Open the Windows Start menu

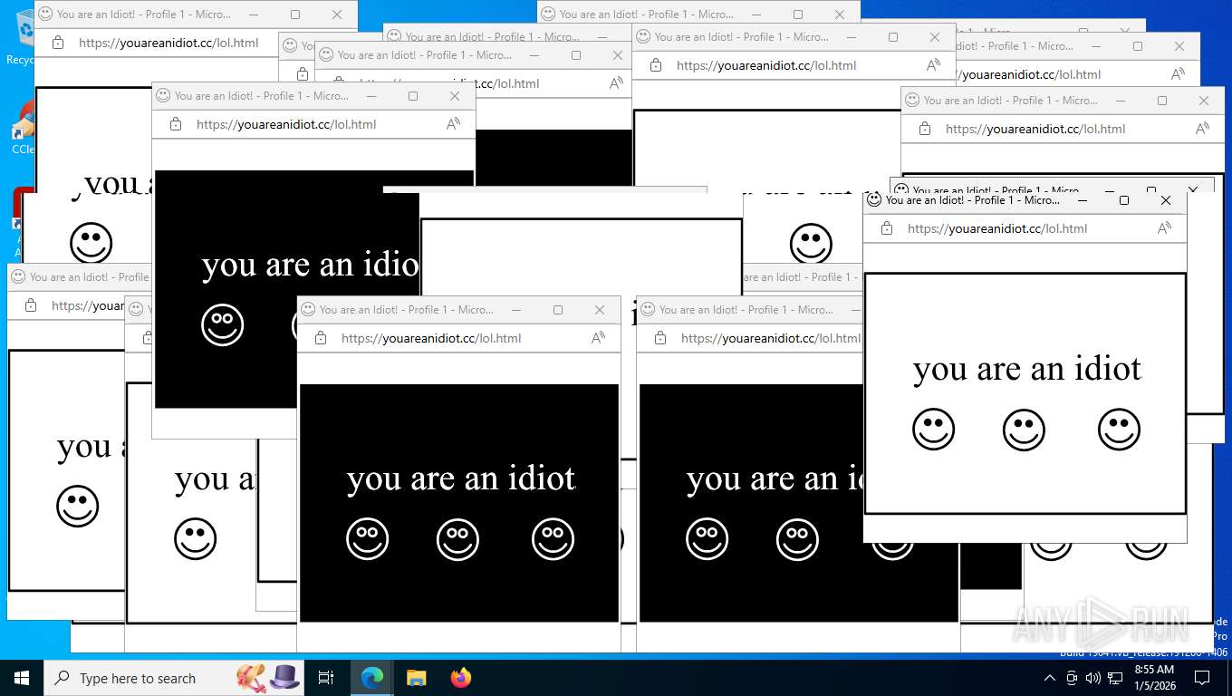tap(21, 678)
